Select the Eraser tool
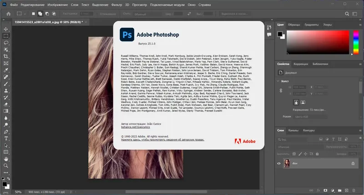 click(x=6, y=105)
